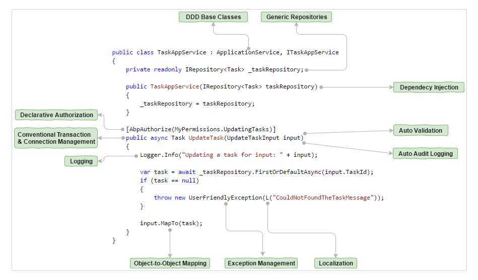
Task: Click the Logger.Info code statement
Action: (x=229, y=155)
